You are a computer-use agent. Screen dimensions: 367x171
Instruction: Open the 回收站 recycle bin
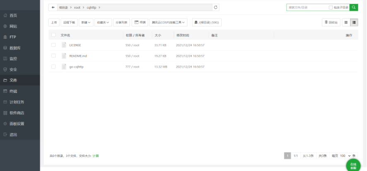tap(331, 22)
